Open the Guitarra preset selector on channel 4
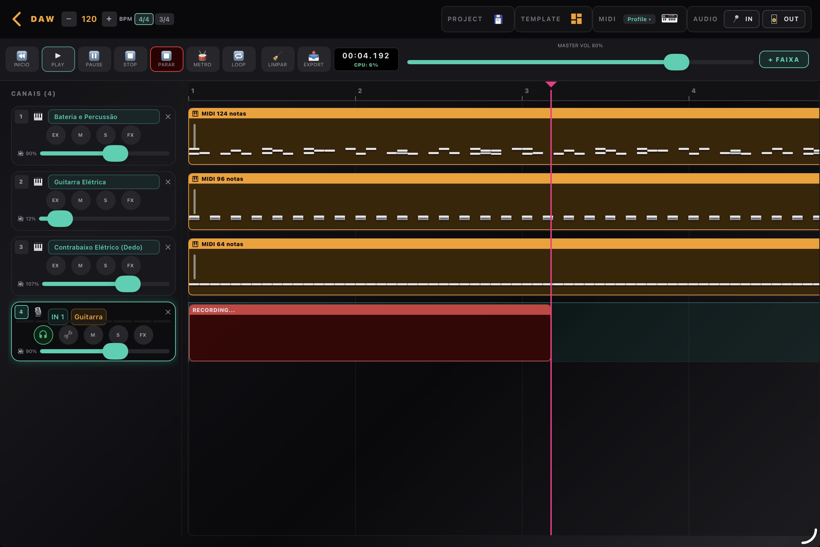 89,317
